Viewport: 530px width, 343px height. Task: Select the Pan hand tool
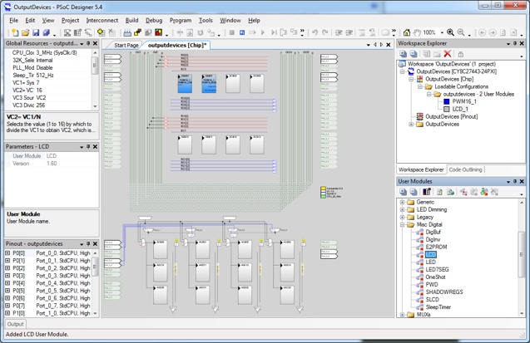[x=417, y=32]
